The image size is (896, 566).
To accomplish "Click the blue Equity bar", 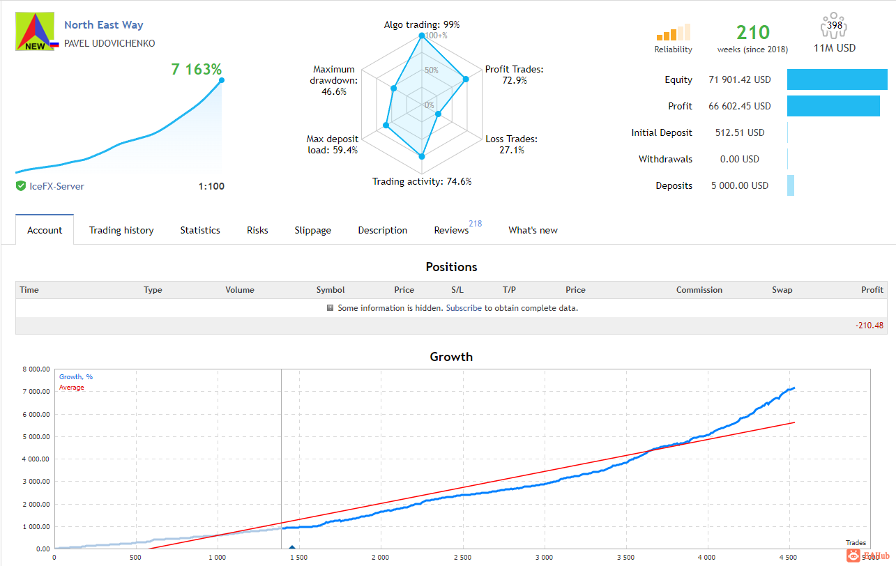I will 837,79.
